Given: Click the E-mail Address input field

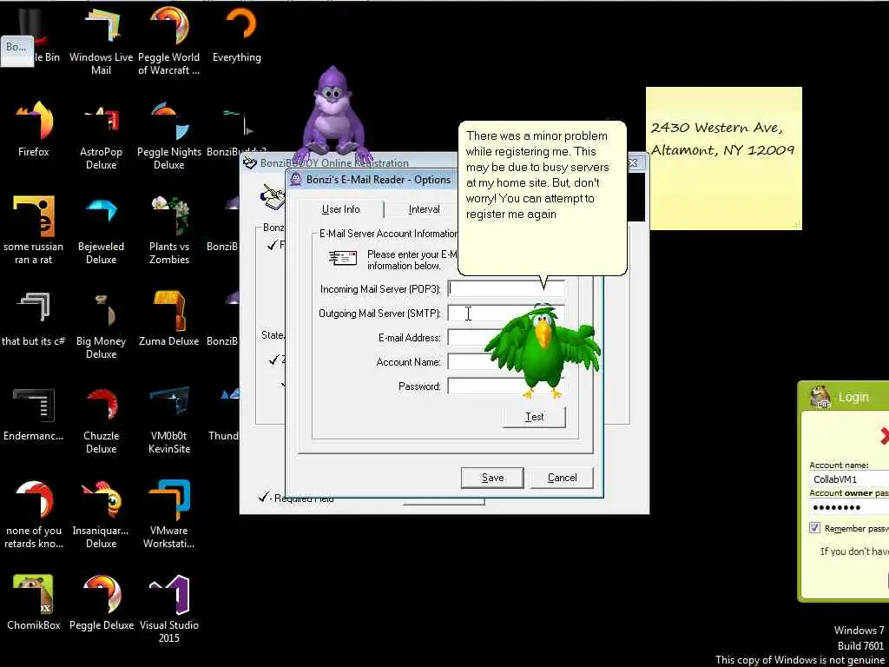Looking at the screenshot, I should (506, 338).
